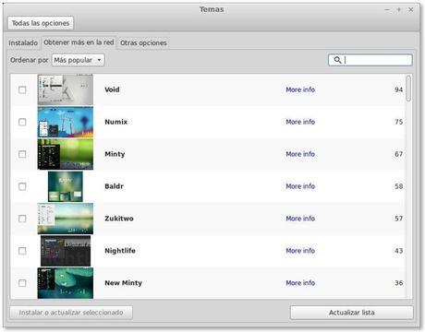Viewport: 425px width, 332px height.
Task: Click the magnifier search icon
Action: 337,60
